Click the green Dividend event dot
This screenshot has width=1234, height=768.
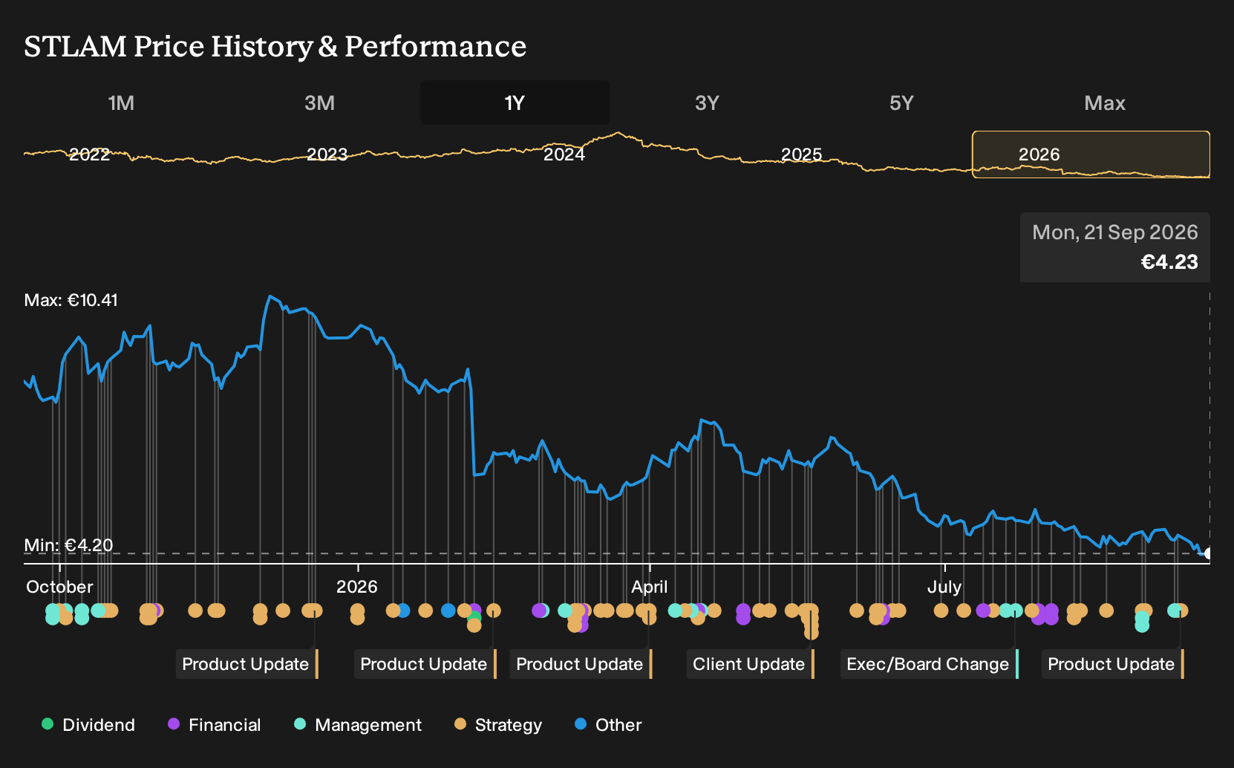click(474, 618)
